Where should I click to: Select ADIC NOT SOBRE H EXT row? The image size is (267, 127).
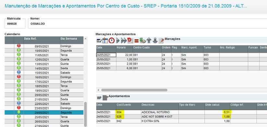tap(182, 117)
